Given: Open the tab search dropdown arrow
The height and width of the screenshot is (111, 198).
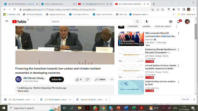Looking at the screenshot, I should tap(172, 3).
